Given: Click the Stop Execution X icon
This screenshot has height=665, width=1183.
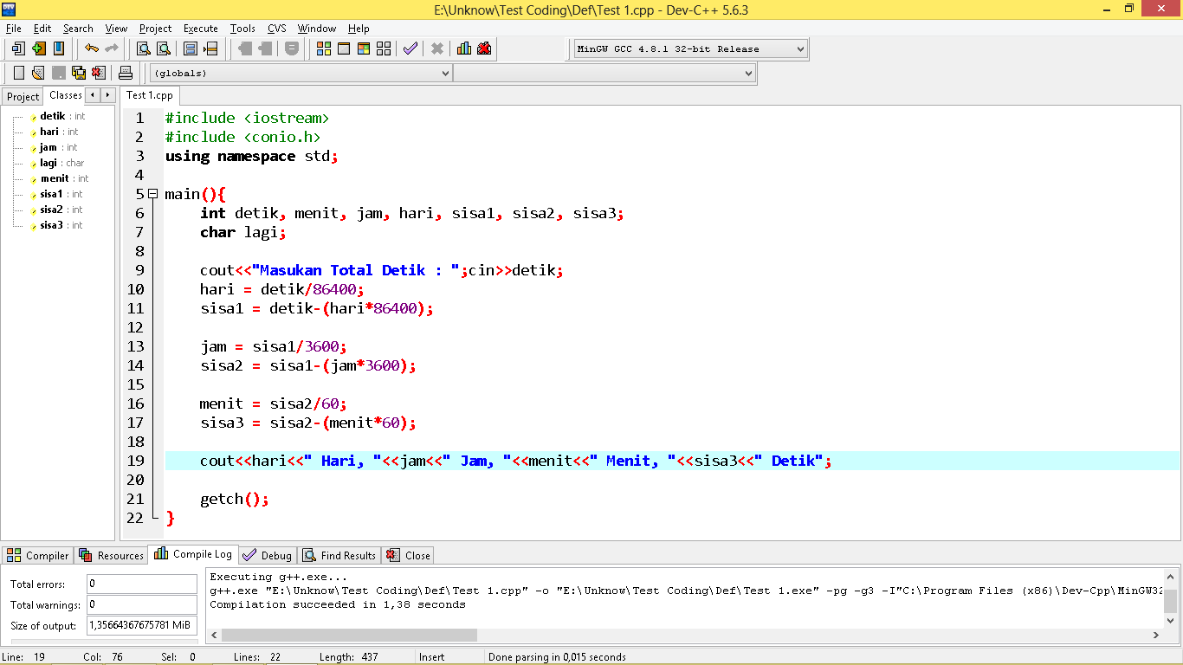Looking at the screenshot, I should [437, 48].
